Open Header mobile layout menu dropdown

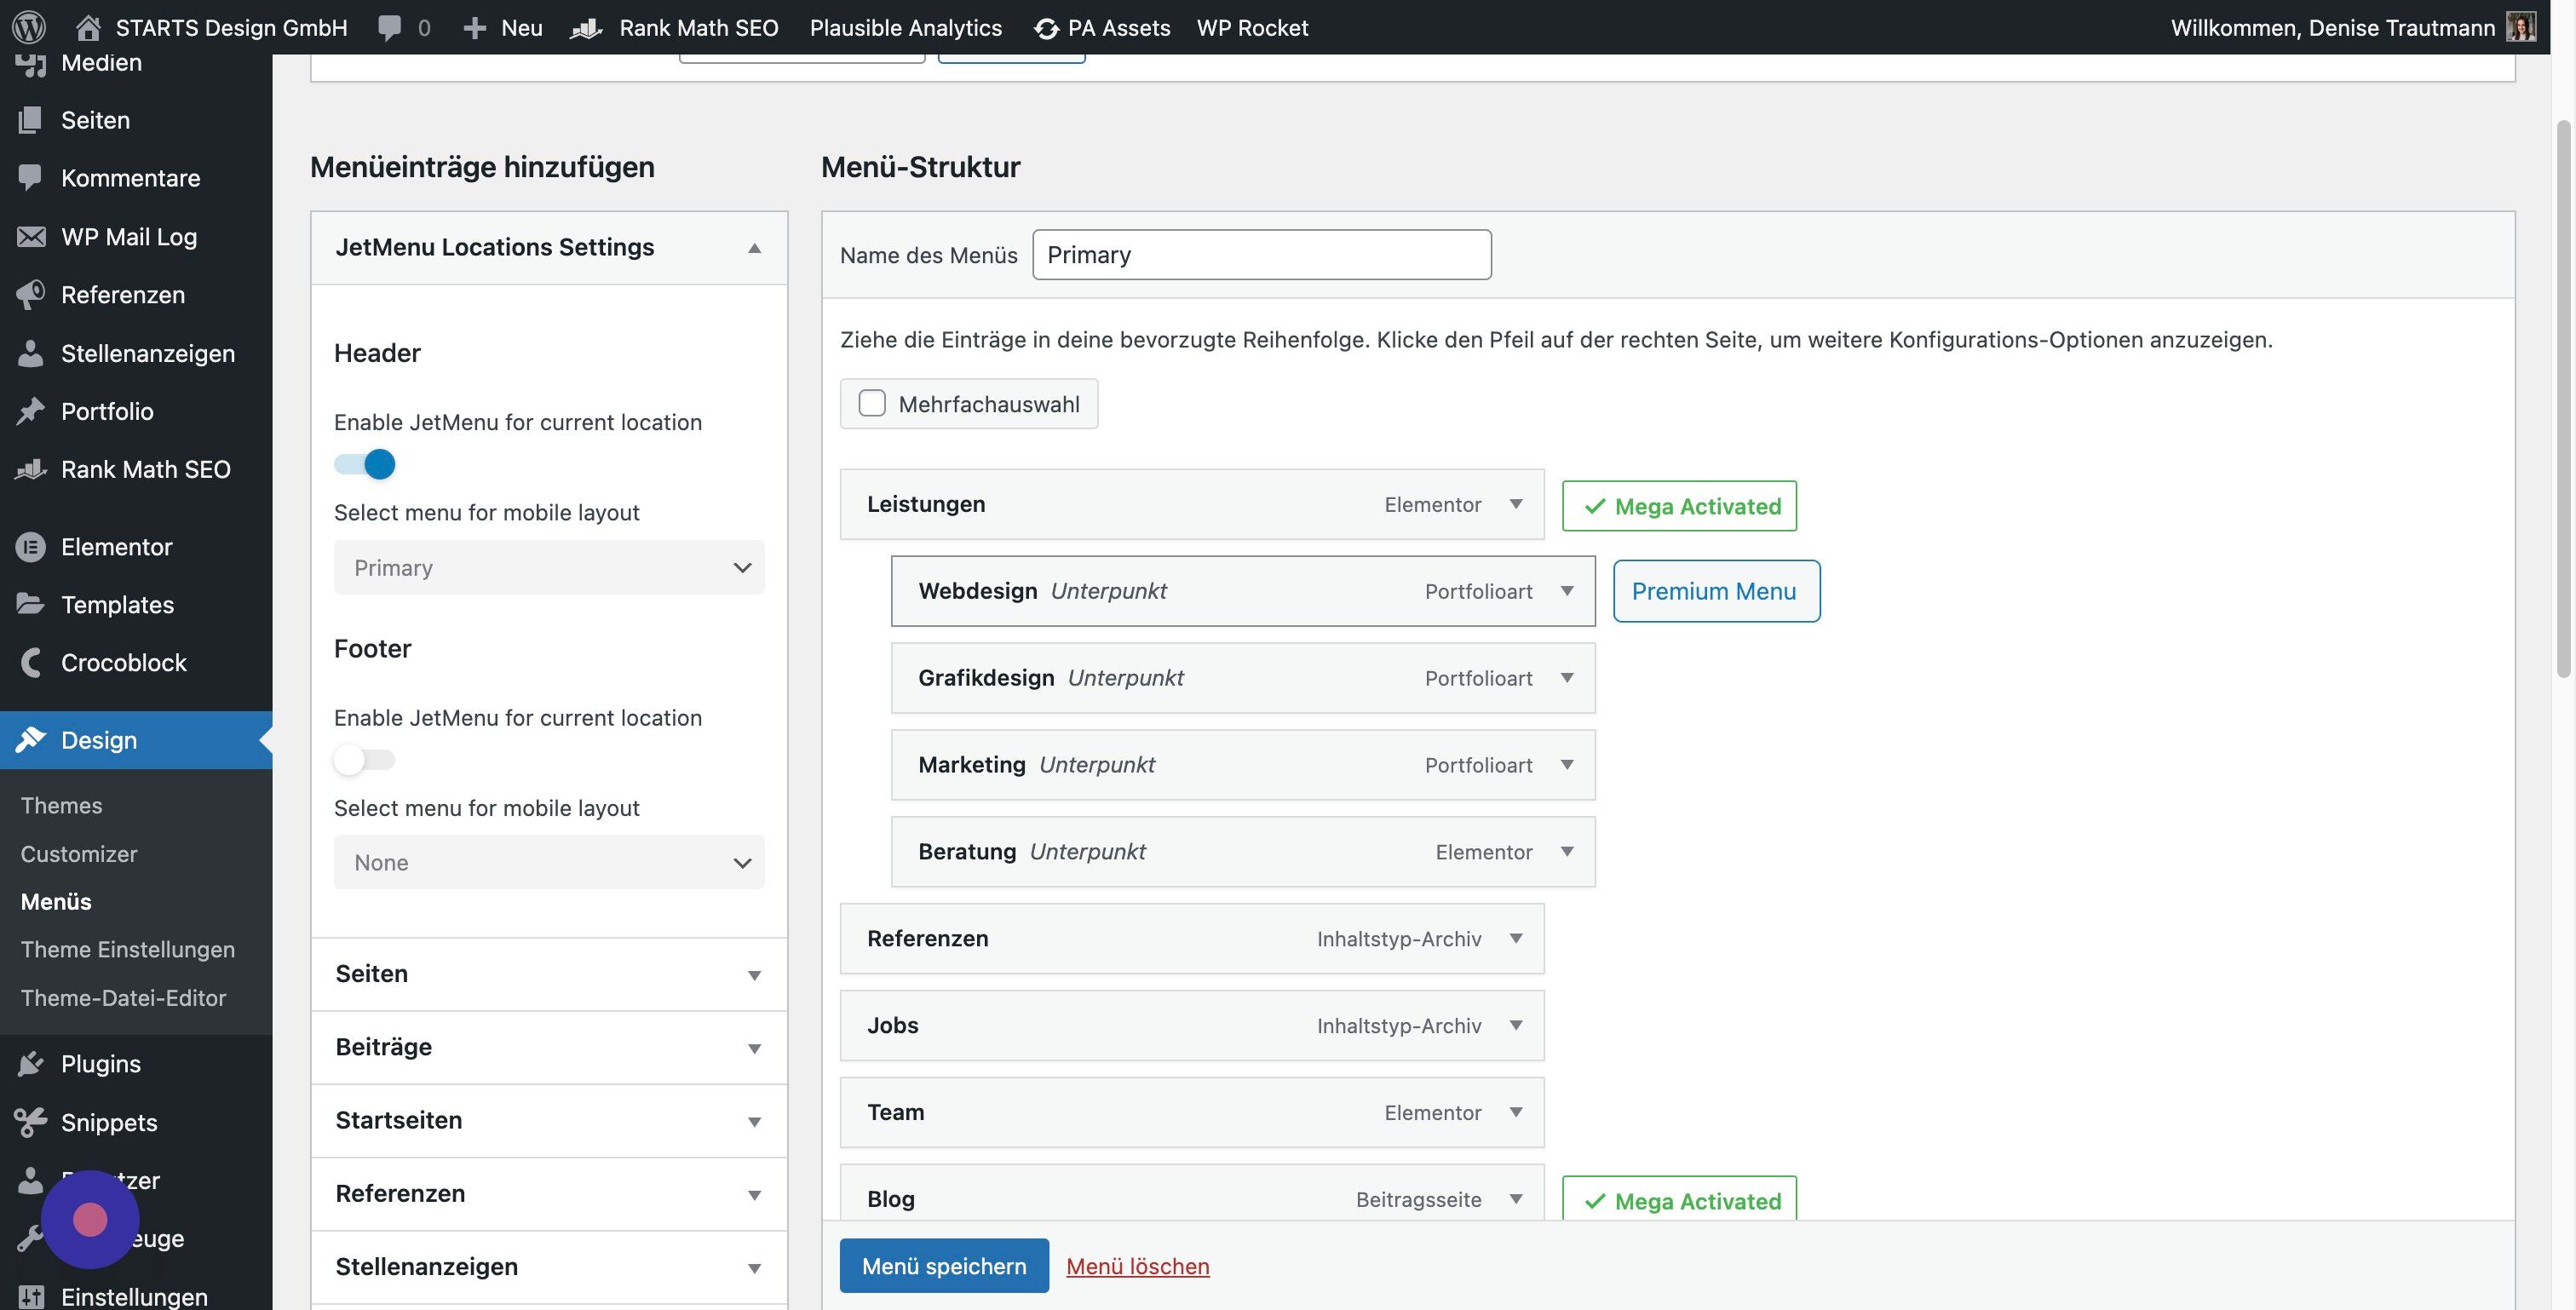point(549,567)
